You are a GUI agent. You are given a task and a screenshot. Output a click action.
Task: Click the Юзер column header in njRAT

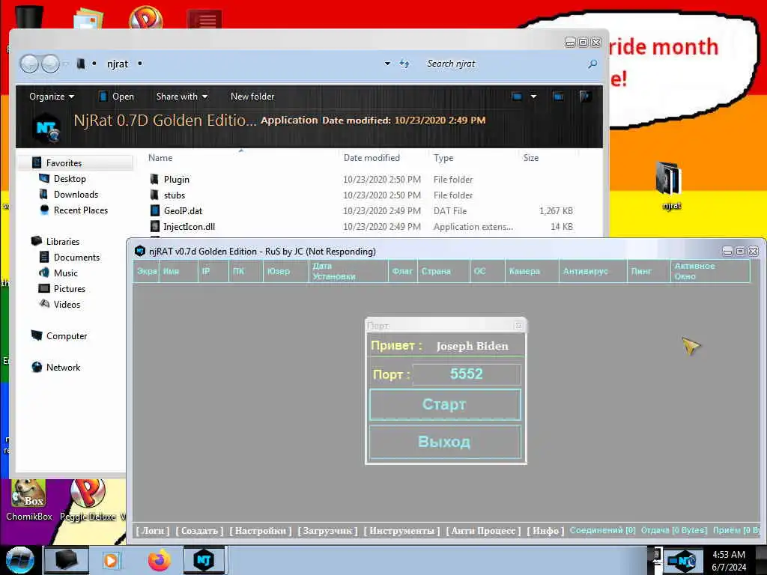pos(285,271)
